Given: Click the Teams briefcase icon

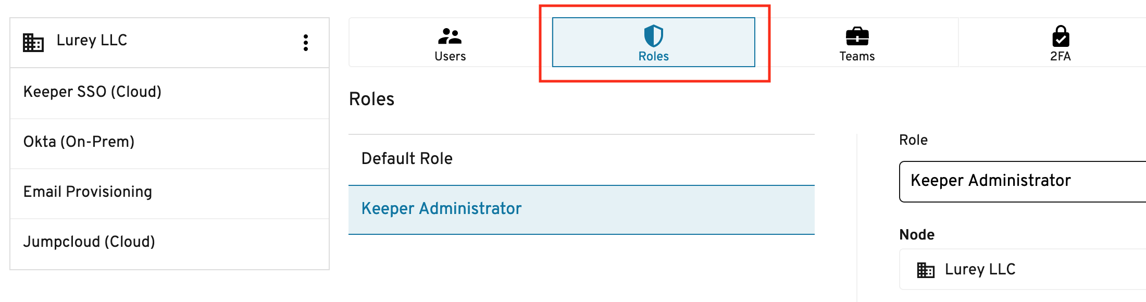Looking at the screenshot, I should point(857,36).
